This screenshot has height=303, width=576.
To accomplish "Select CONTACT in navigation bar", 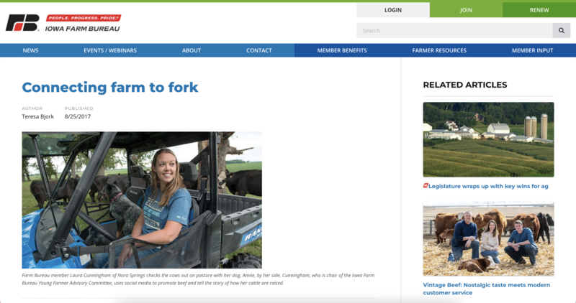I will click(x=259, y=50).
